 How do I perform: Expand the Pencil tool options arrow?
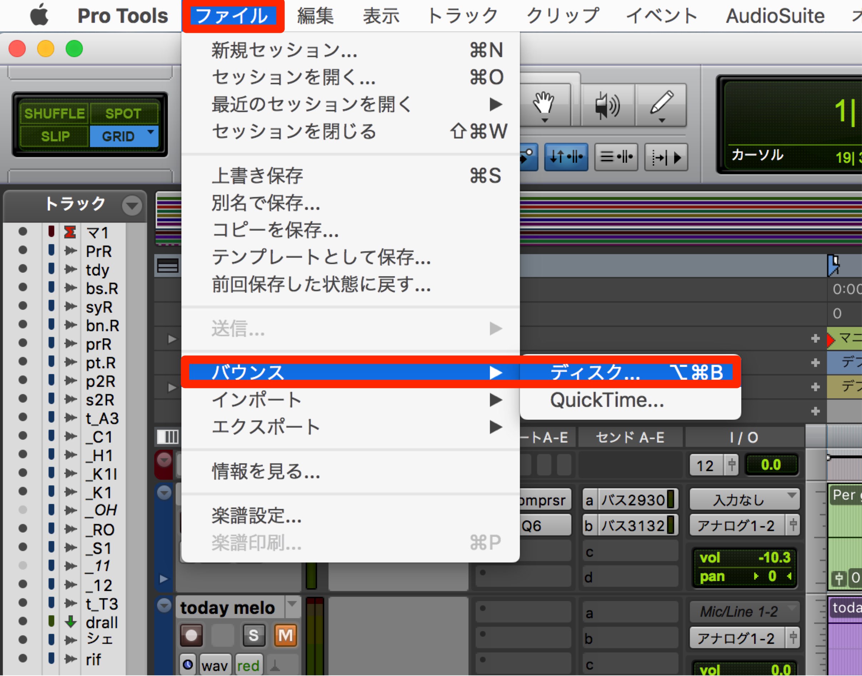pyautogui.click(x=662, y=120)
